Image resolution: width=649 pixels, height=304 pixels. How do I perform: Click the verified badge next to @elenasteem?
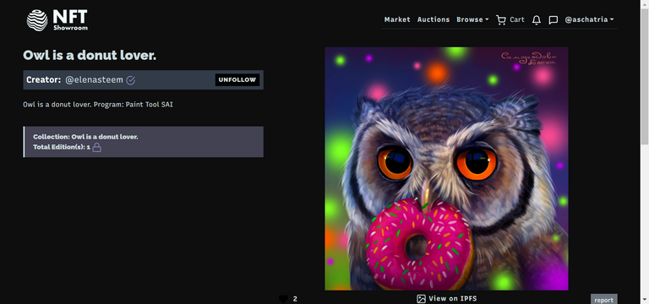(x=130, y=80)
